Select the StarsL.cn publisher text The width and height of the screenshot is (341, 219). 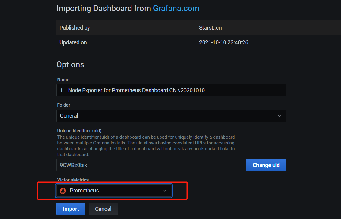pyautogui.click(x=210, y=28)
